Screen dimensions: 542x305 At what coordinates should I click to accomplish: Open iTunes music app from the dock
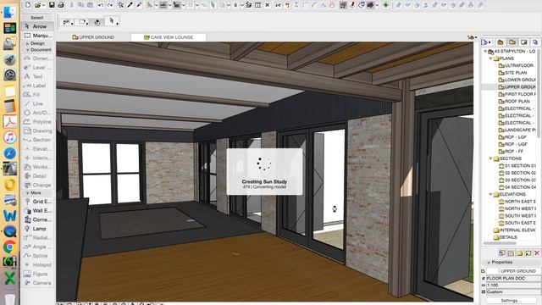point(9,137)
